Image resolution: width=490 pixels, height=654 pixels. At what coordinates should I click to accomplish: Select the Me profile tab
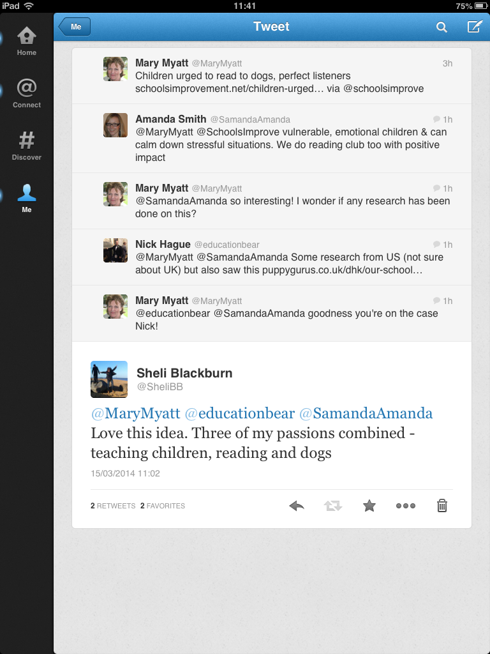click(x=27, y=198)
